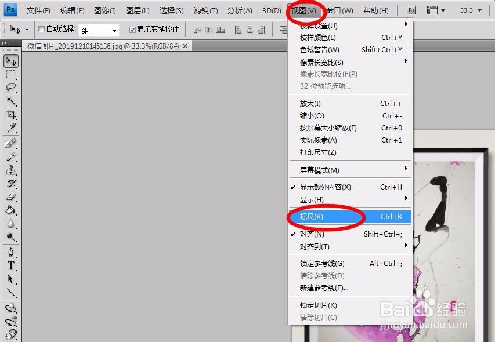Screen dimensions: 495x342
Task: Align left edges in options bar
Action: 238,30
